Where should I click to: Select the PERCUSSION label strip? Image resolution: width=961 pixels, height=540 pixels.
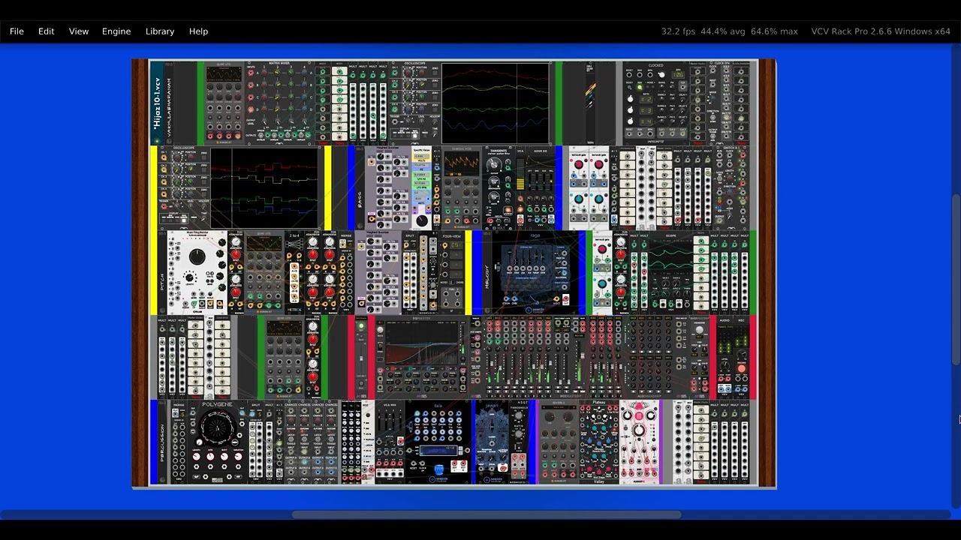click(161, 442)
